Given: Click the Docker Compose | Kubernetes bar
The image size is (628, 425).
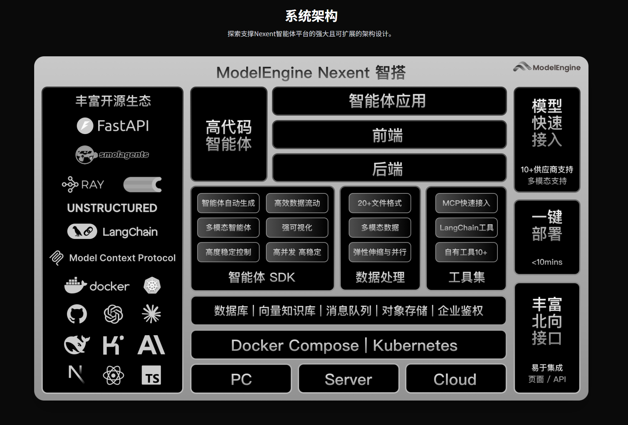Looking at the screenshot, I should (x=348, y=345).
